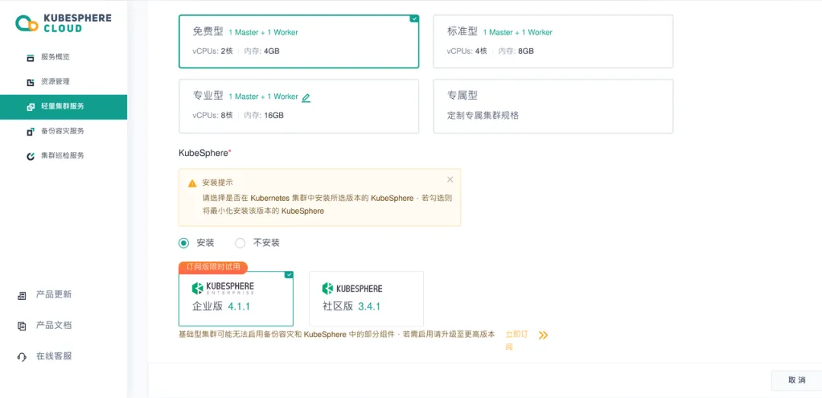Choose the 专属型 custom cluster card
This screenshot has width=822, height=398.
click(x=553, y=107)
